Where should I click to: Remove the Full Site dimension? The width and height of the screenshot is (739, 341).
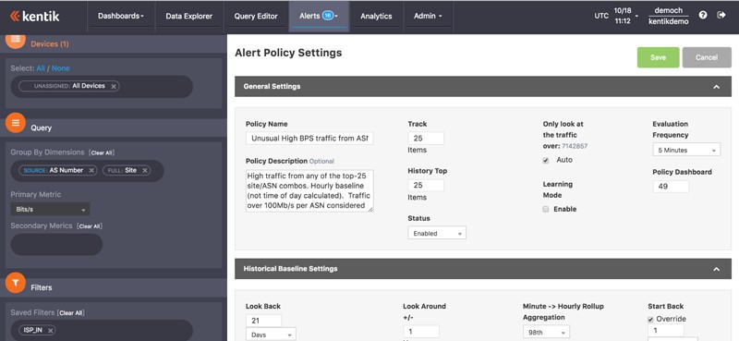(145, 170)
